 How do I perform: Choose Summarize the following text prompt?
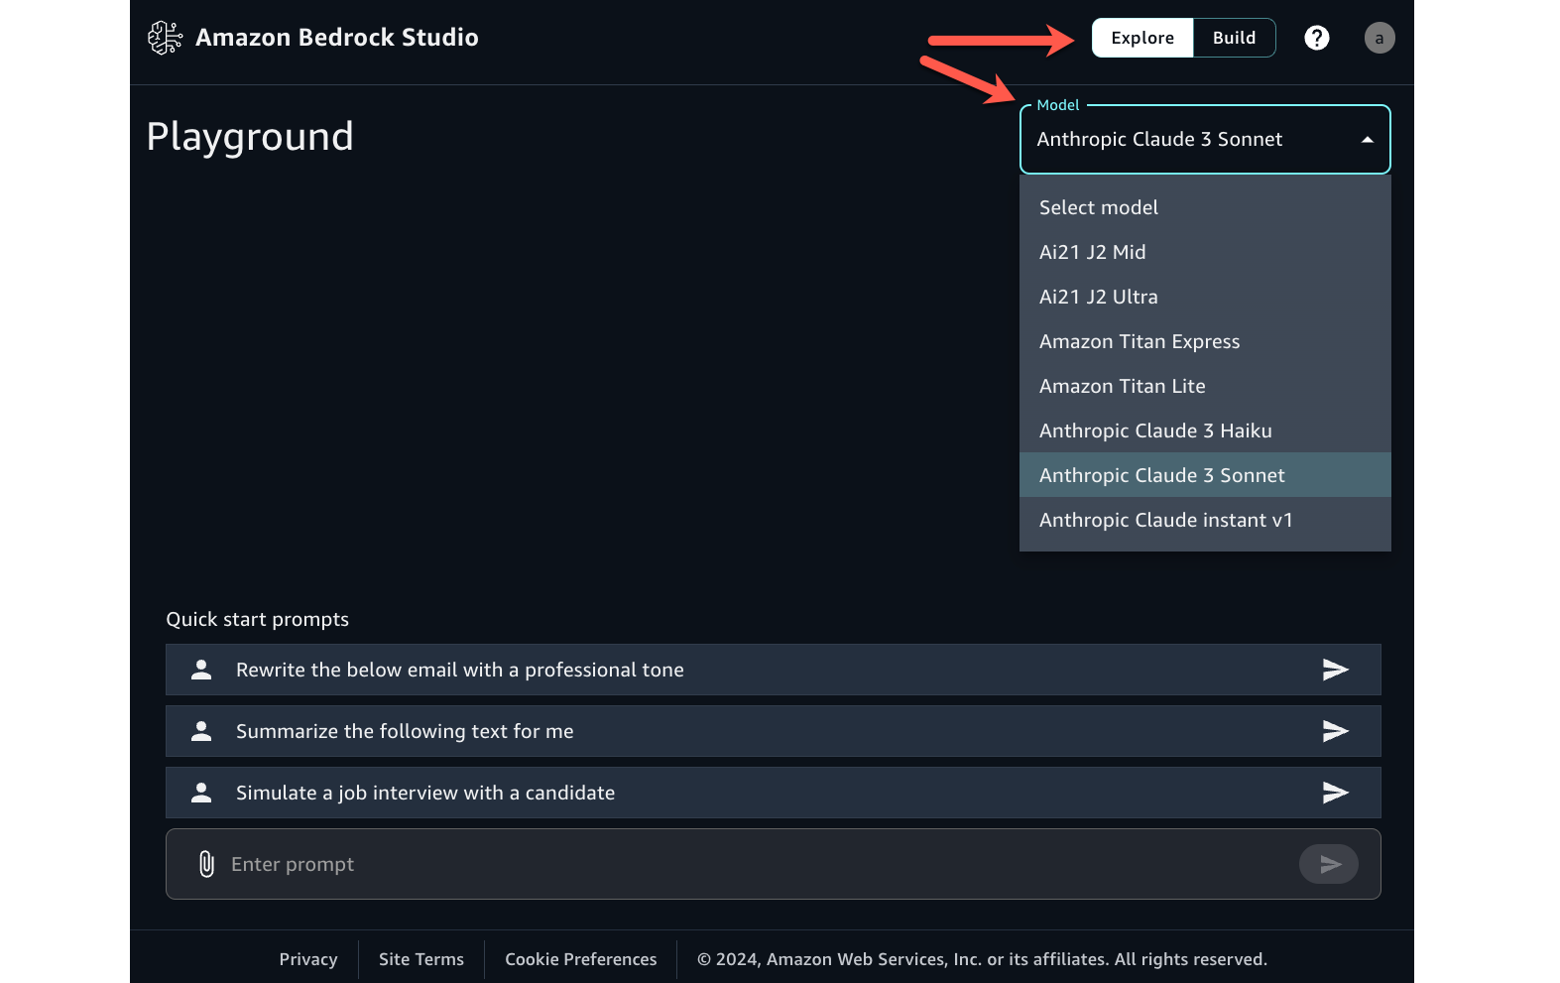point(773,731)
